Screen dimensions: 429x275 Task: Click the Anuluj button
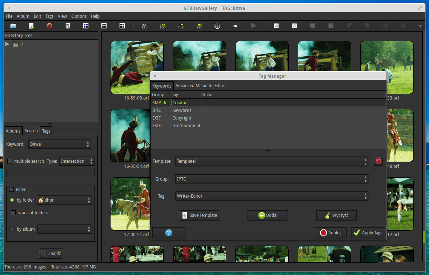point(330,233)
